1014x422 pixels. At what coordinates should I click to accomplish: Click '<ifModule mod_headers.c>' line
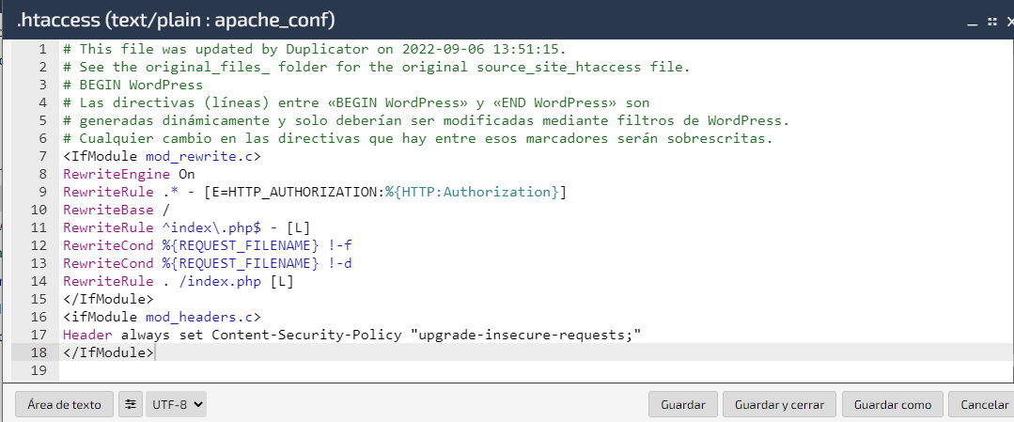click(162, 317)
